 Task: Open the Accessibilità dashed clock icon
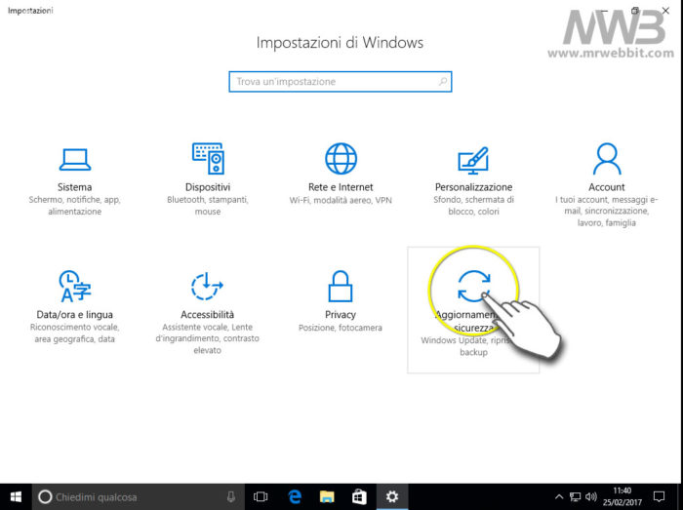pyautogui.click(x=207, y=286)
